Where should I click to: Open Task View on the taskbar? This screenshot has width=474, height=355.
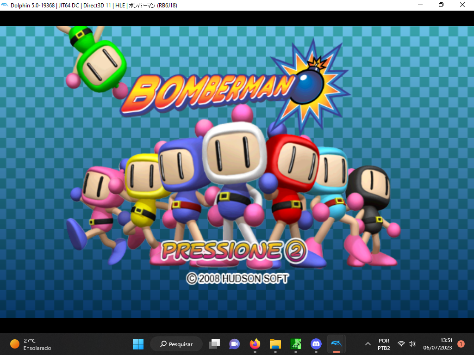[x=214, y=344]
